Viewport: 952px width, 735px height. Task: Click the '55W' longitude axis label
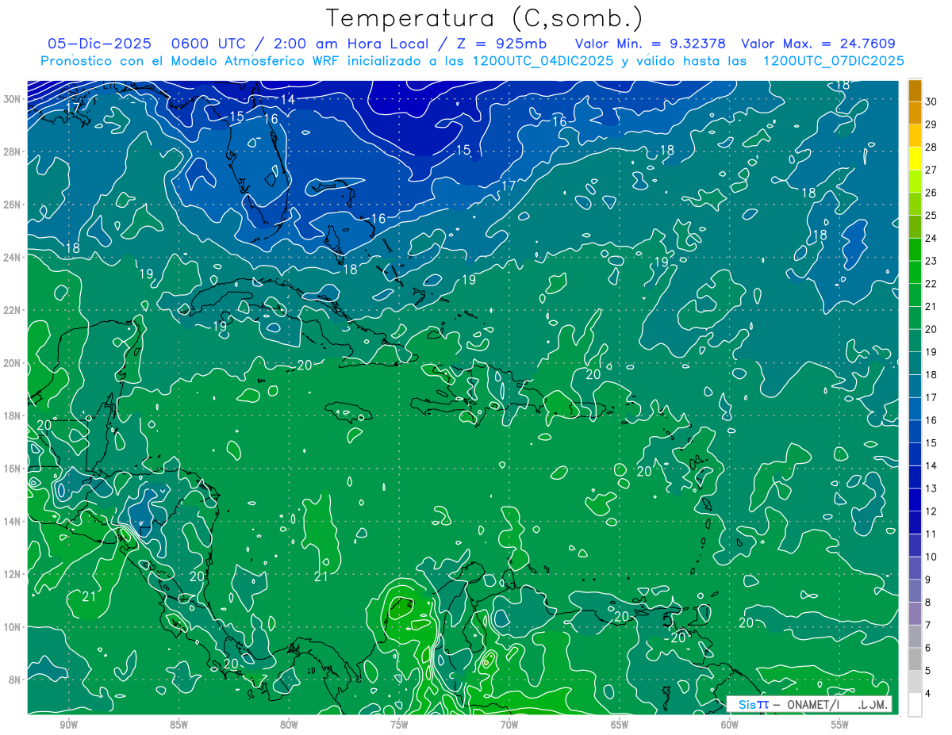pyautogui.click(x=840, y=725)
